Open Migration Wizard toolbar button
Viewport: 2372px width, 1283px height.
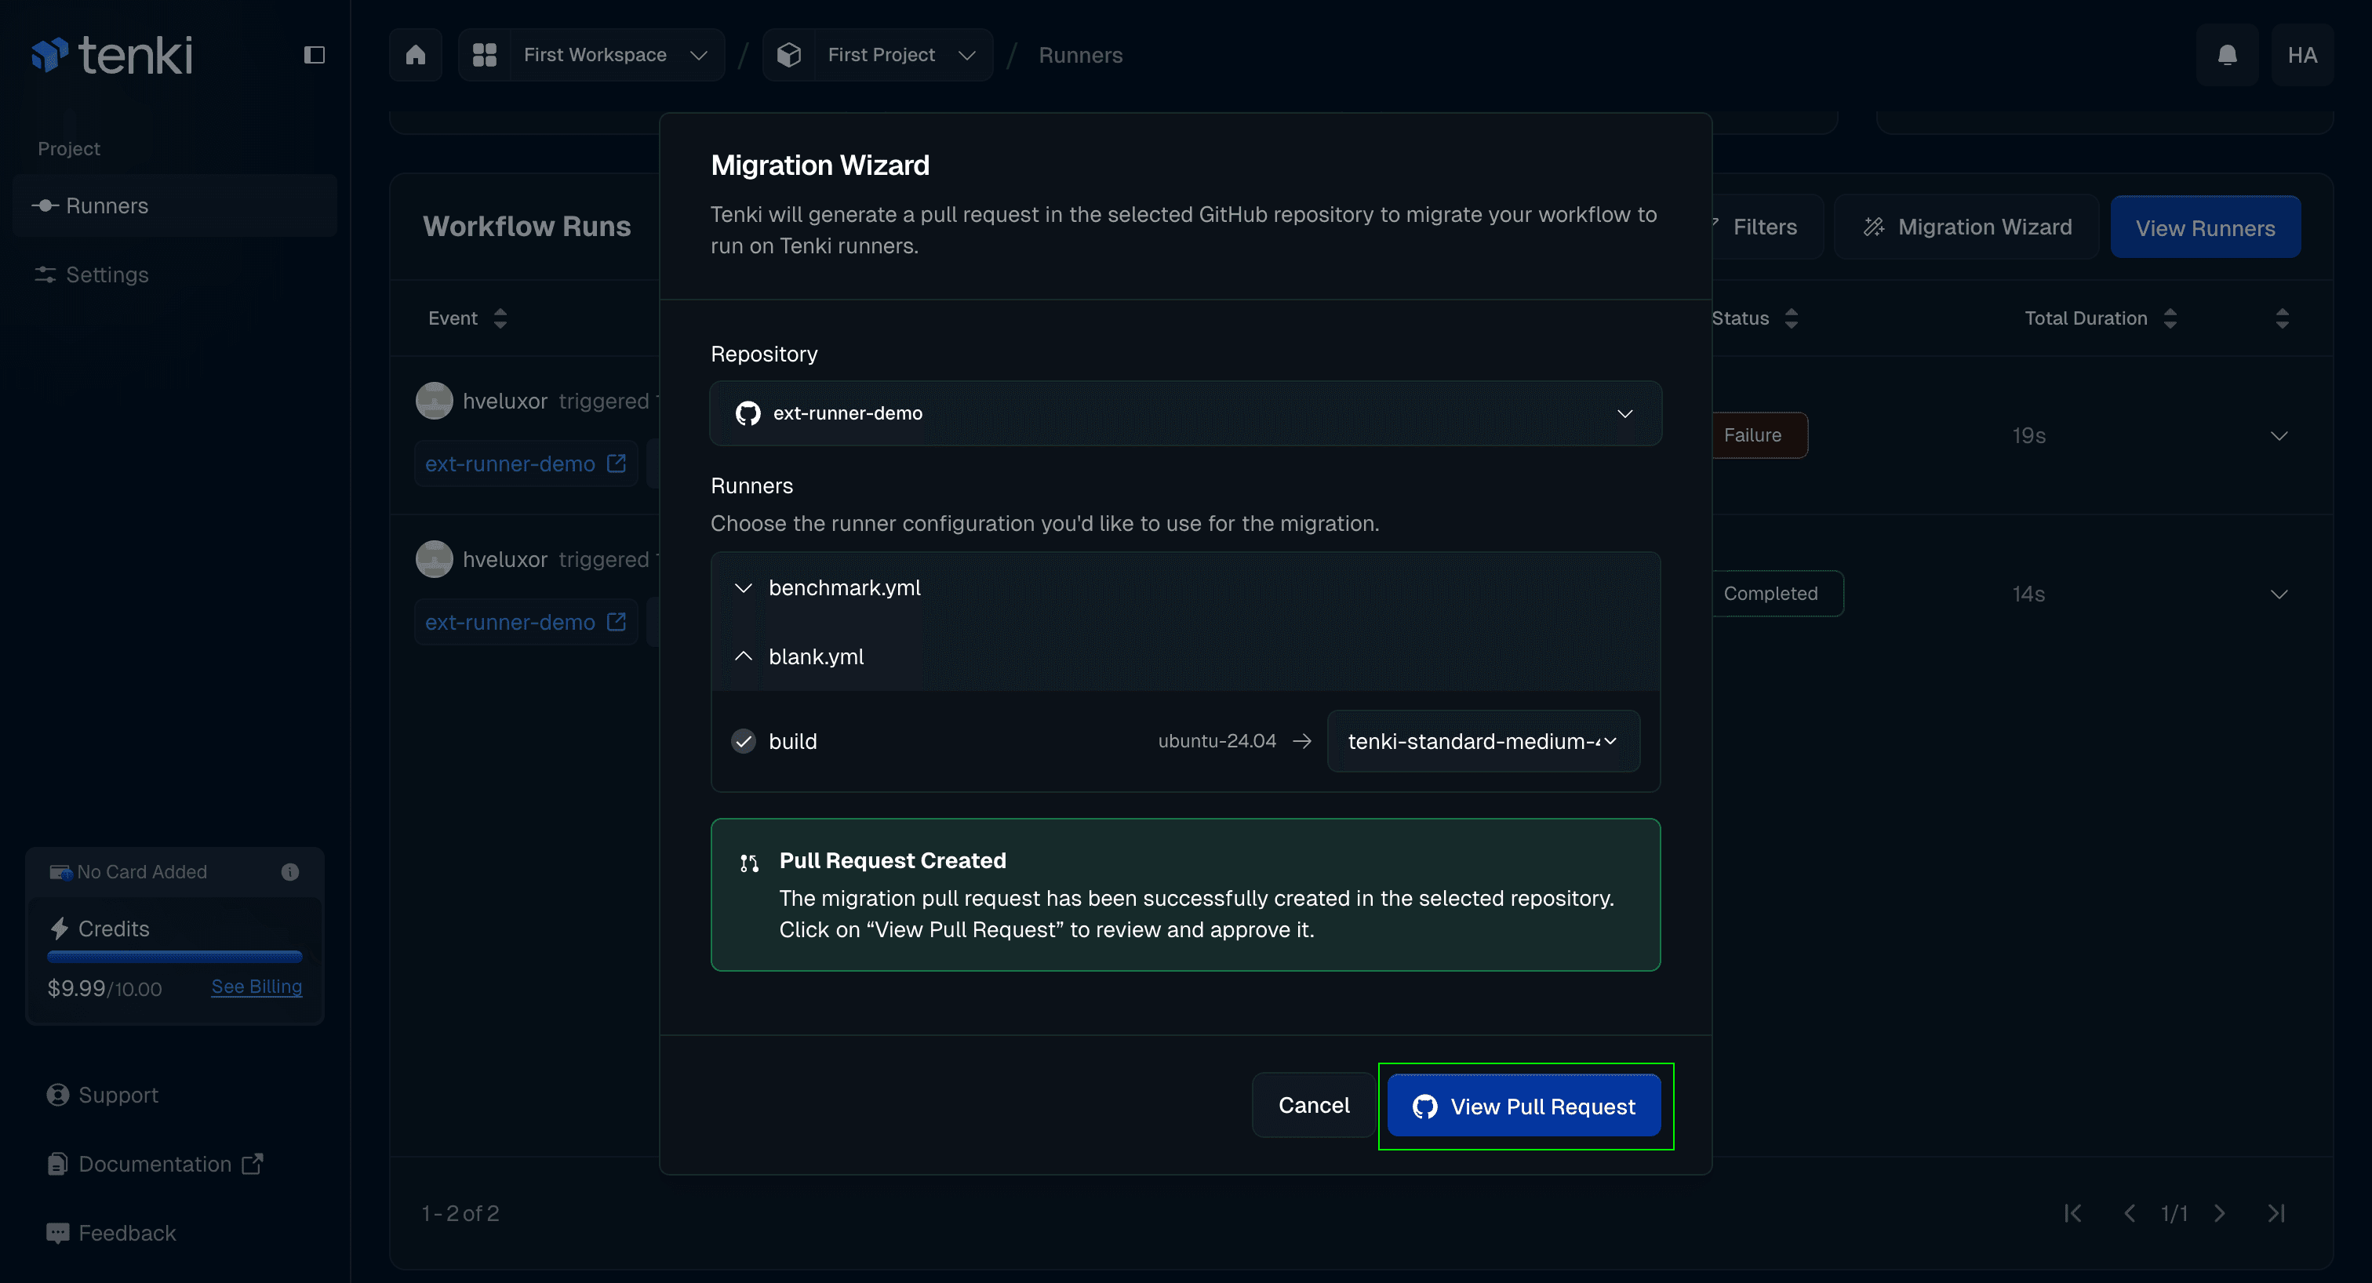point(1966,227)
